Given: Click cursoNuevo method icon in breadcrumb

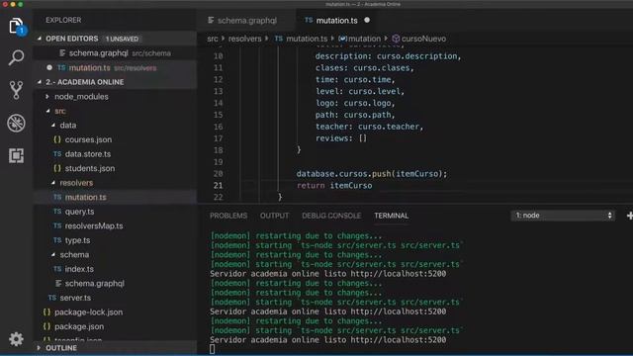Looking at the screenshot, I should click(396, 39).
